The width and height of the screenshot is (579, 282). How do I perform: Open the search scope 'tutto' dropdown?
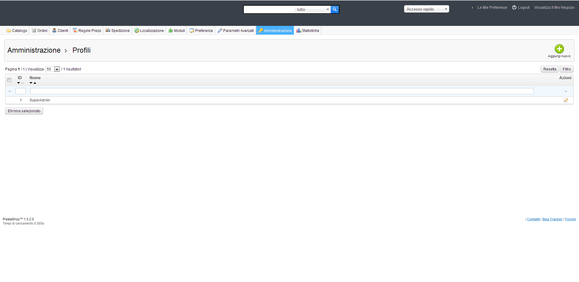coord(313,10)
